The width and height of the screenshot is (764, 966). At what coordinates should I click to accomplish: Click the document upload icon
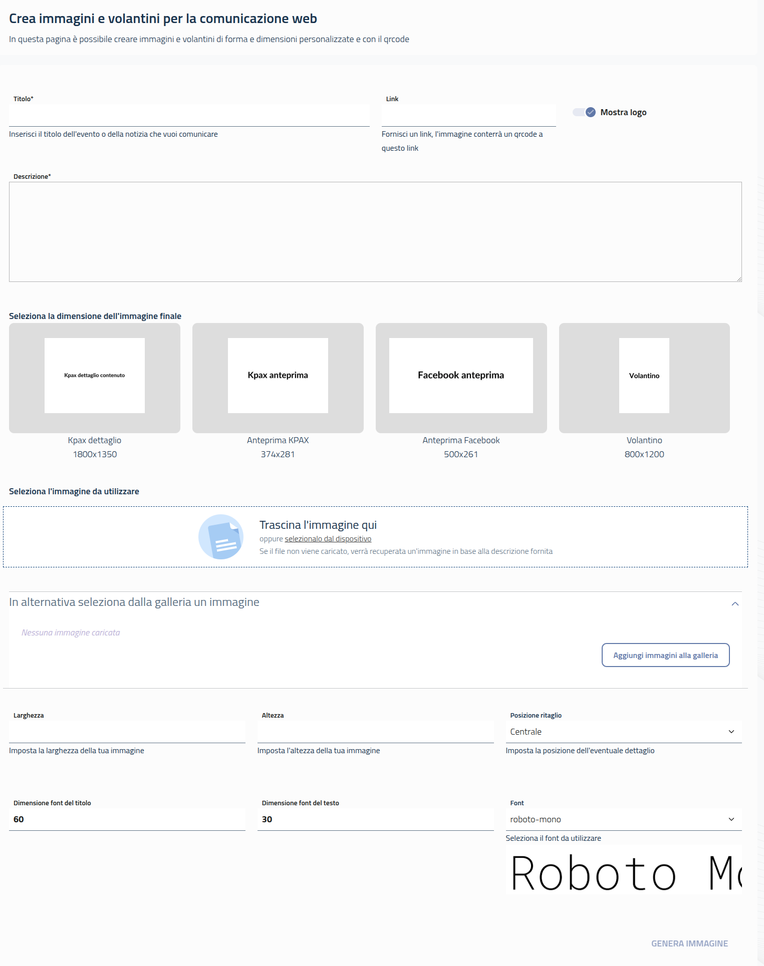(221, 537)
